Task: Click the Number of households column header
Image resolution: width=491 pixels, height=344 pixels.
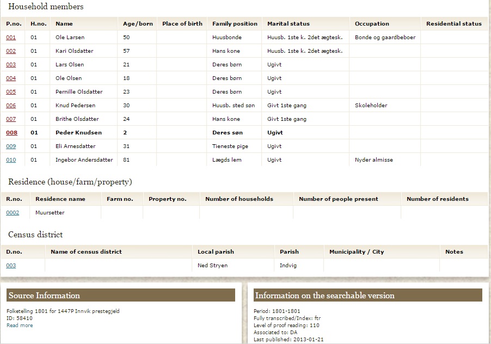Action: [239, 199]
